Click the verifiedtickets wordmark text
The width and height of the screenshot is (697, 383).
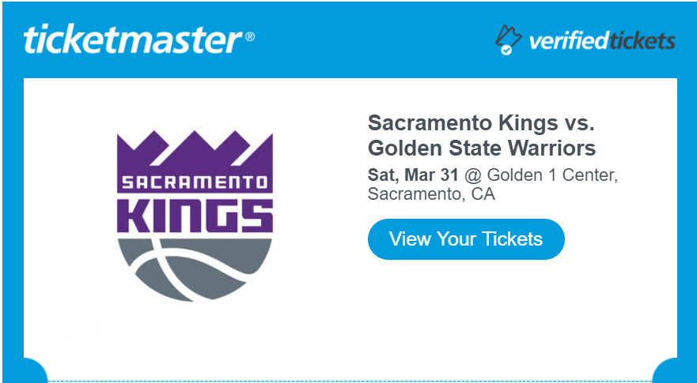602,41
